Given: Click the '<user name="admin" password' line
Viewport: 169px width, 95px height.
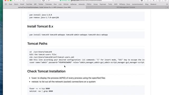Looking at the screenshot, I should point(87,62).
